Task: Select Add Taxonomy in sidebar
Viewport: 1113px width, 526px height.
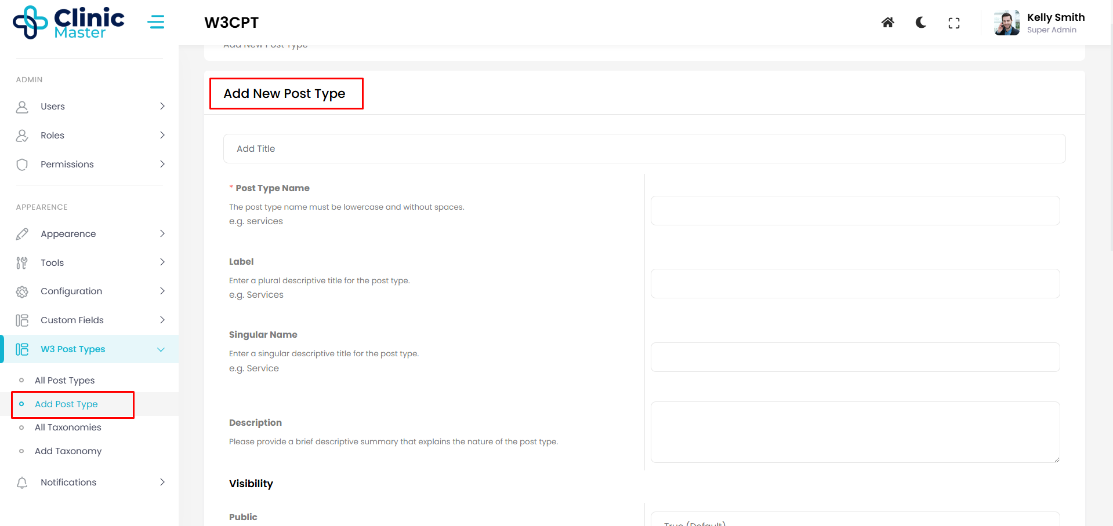Action: point(68,451)
